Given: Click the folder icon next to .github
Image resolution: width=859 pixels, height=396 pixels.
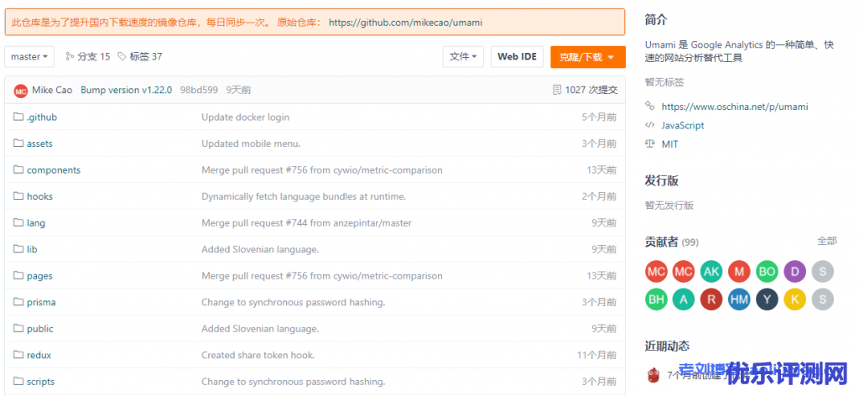Looking at the screenshot, I should (18, 117).
